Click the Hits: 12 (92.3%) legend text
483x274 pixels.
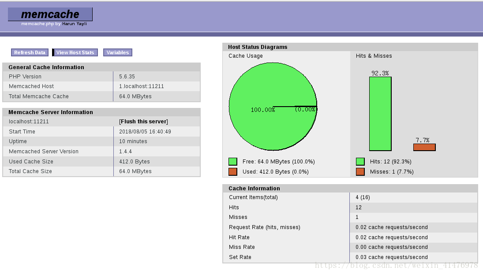[390, 162]
